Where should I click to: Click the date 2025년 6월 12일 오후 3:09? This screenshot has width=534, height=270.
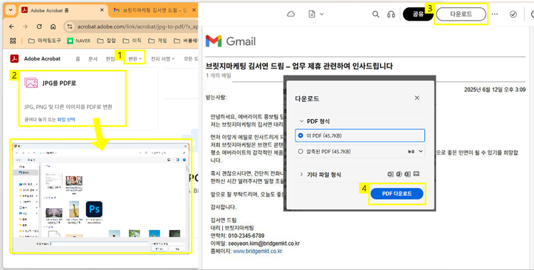coord(495,90)
